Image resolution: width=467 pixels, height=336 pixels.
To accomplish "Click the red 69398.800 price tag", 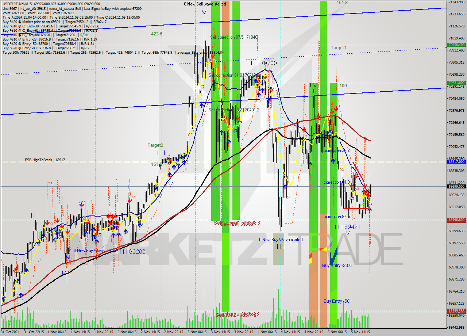I will pos(456,220).
